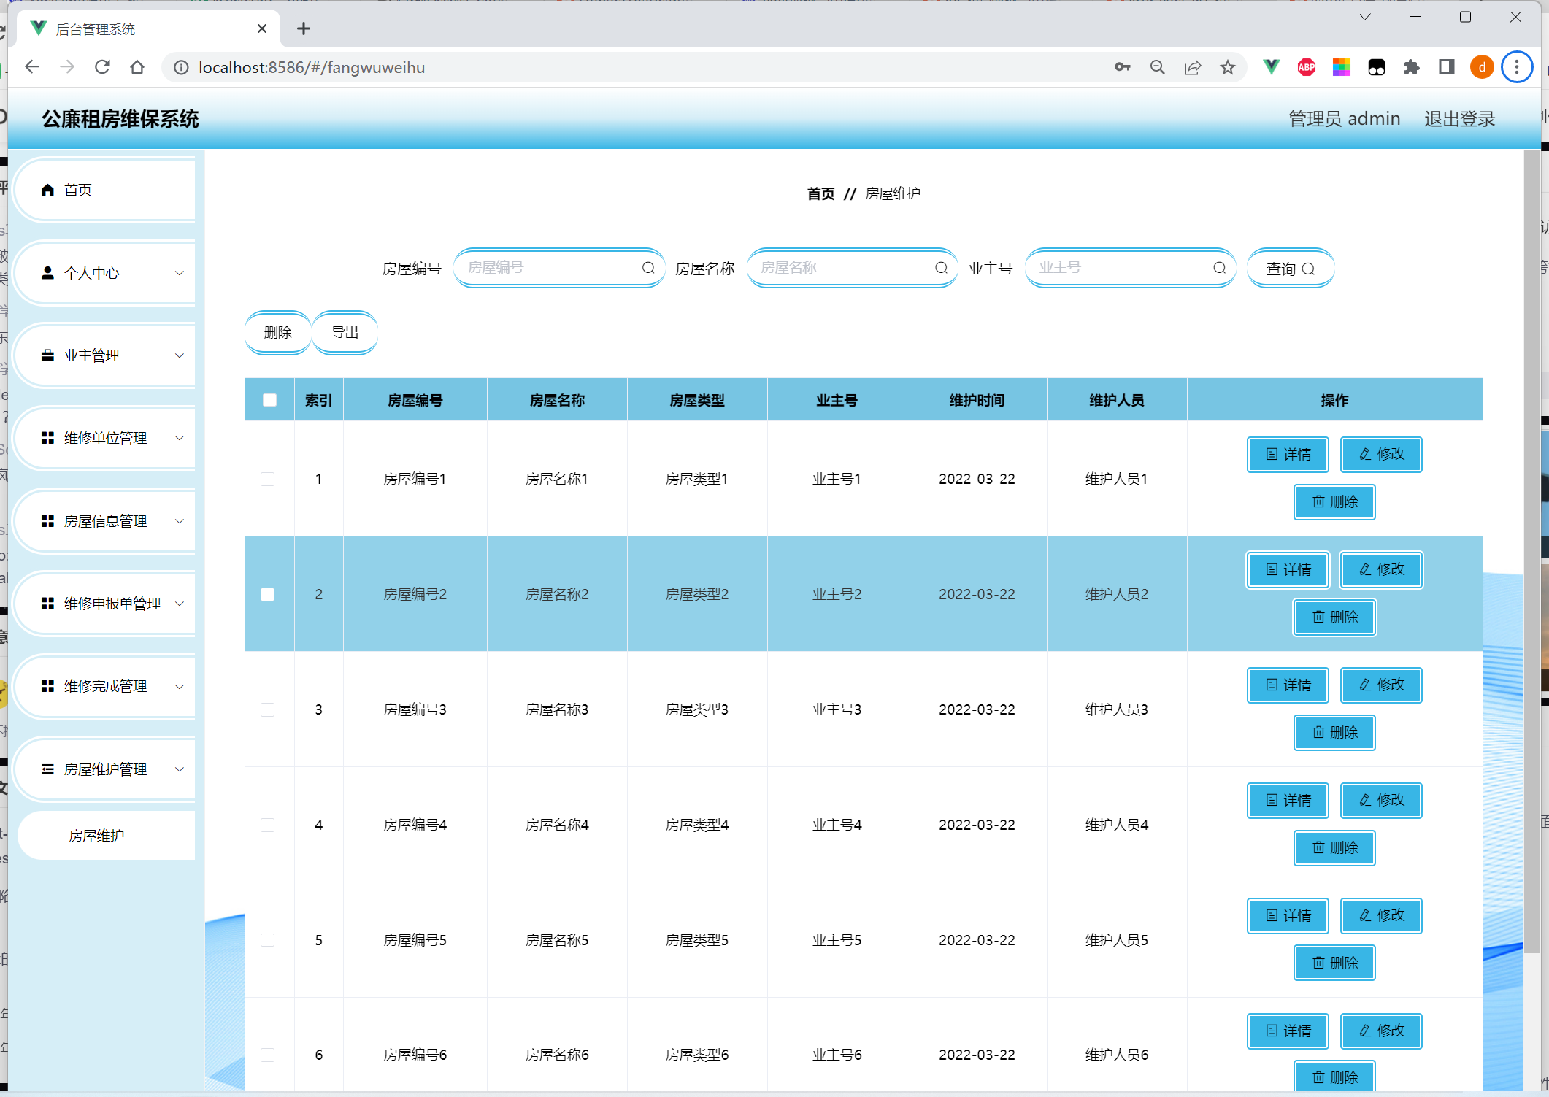Click search icon inside 房屋编号 field

[648, 268]
